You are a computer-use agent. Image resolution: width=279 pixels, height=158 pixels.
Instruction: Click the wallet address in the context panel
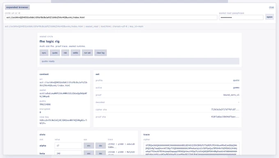coord(63,95)
